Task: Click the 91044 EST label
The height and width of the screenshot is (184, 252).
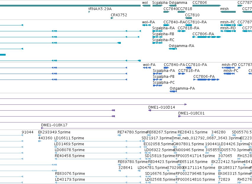Action: (28, 132)
